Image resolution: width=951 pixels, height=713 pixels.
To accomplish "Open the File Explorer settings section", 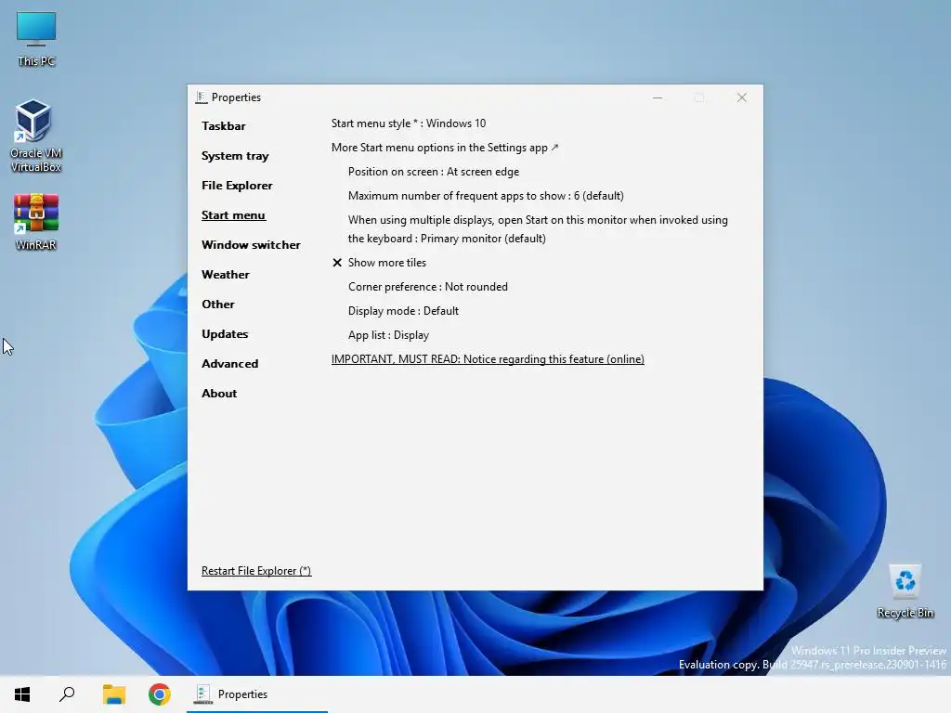I will click(237, 186).
